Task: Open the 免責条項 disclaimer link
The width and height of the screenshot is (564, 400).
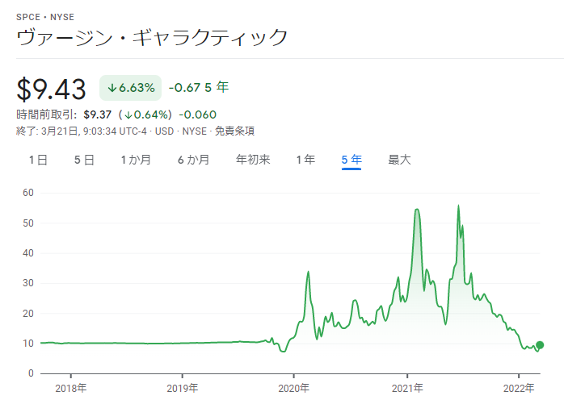Action: pos(234,131)
